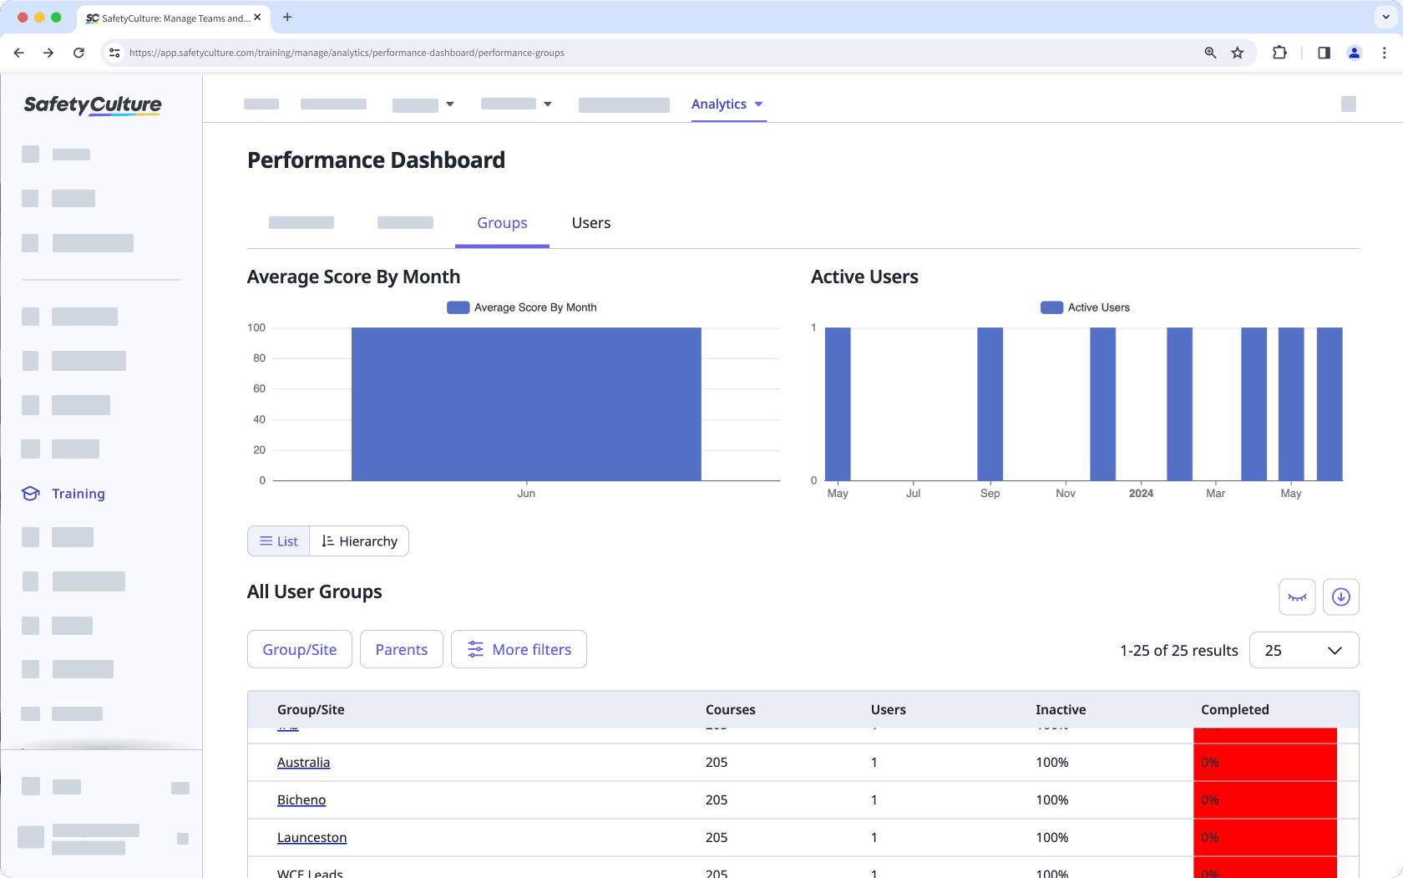Open the results per page dropdown
Screen dimensions: 1403x878
pyautogui.click(x=1304, y=650)
